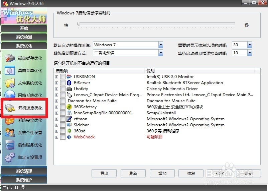Expand the InnoSetupRegFile tree node

[56, 113]
